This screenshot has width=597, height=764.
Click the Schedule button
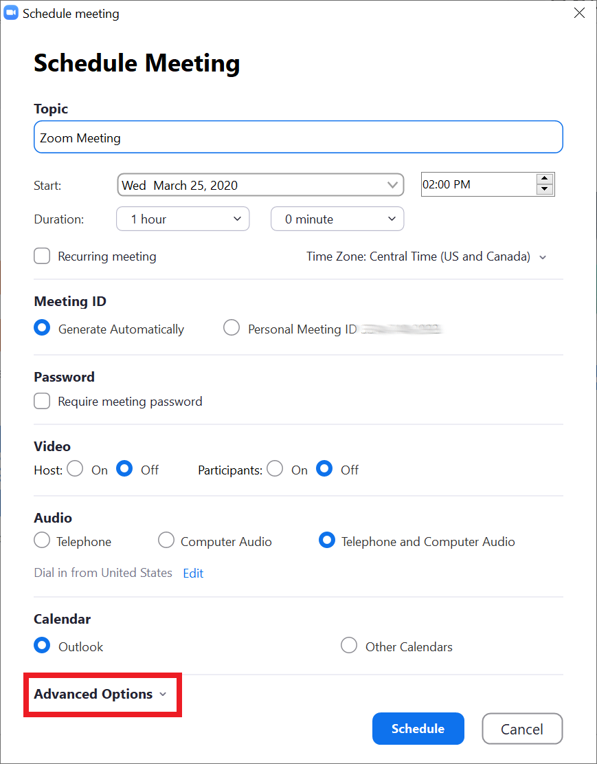click(418, 728)
